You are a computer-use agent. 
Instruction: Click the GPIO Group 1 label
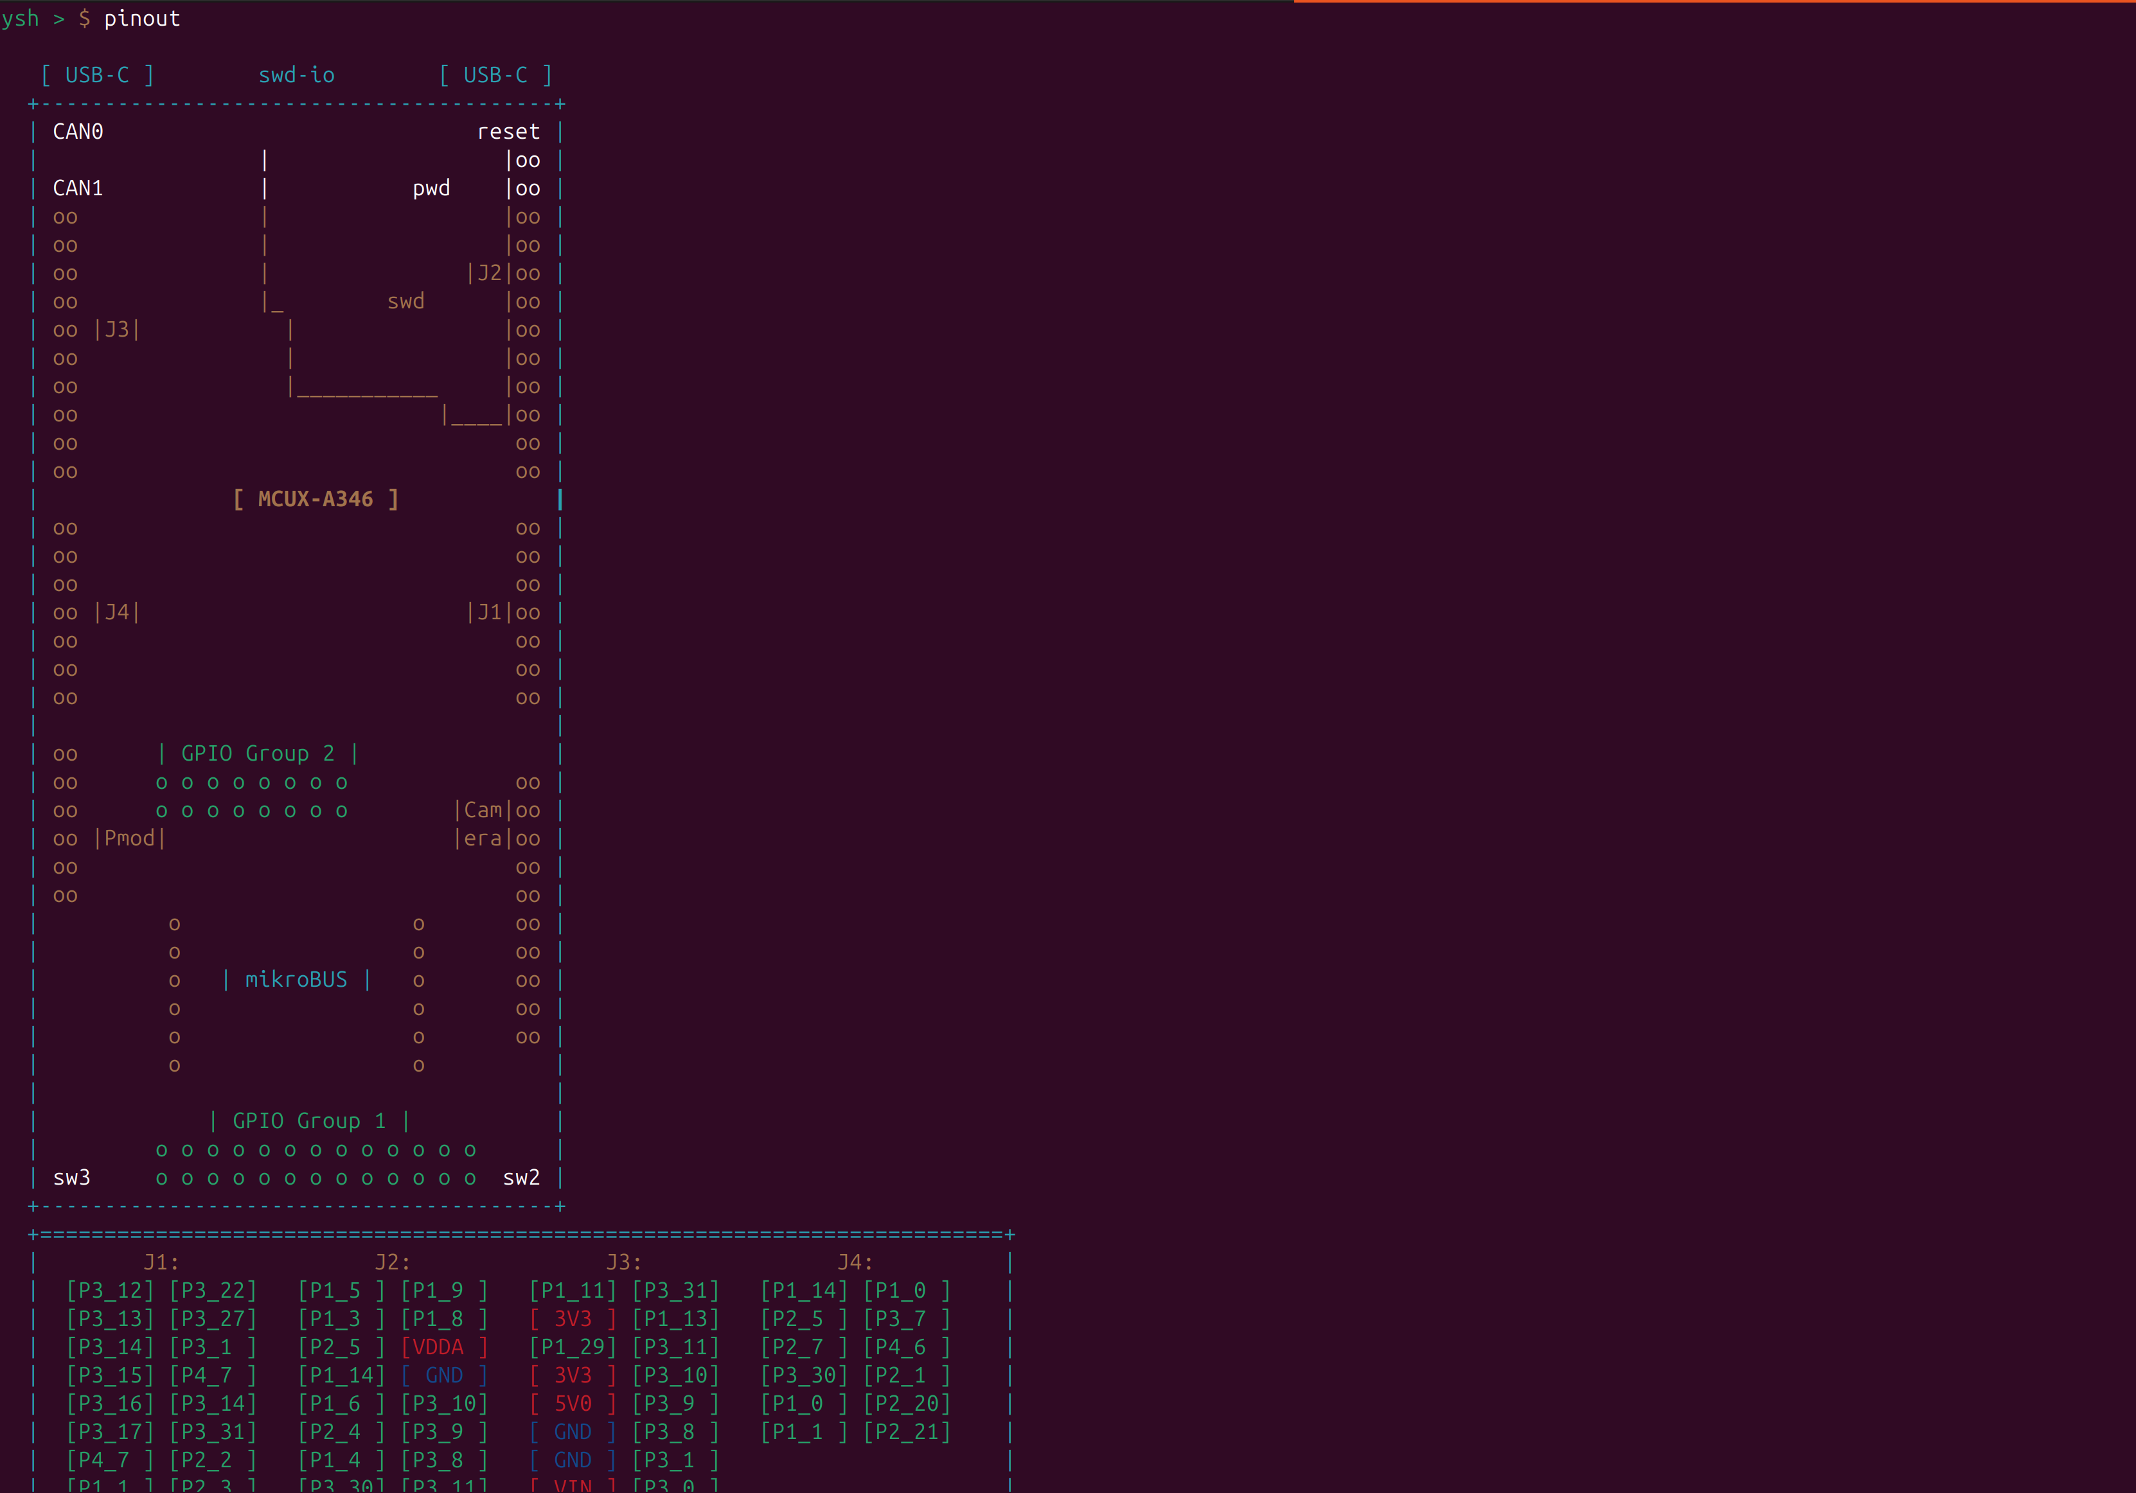click(x=309, y=1121)
